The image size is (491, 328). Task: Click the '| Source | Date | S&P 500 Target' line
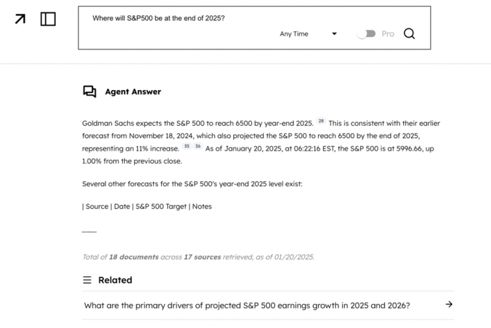click(x=147, y=207)
